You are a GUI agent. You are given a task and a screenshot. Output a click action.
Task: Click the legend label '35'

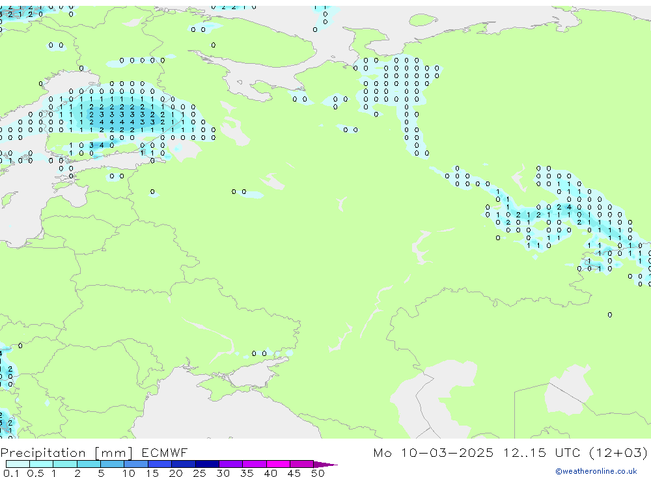coord(247,473)
